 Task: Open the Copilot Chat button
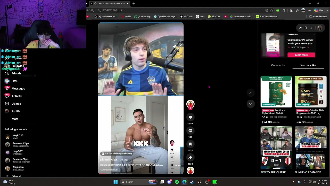(319, 10)
